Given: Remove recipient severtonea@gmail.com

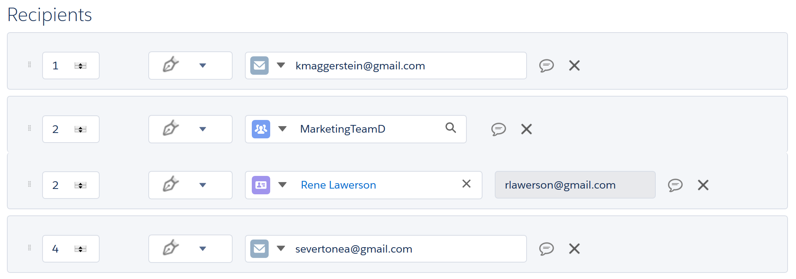Looking at the screenshot, I should click(574, 249).
